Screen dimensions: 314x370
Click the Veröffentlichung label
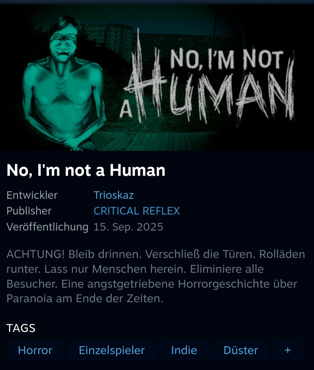47,227
